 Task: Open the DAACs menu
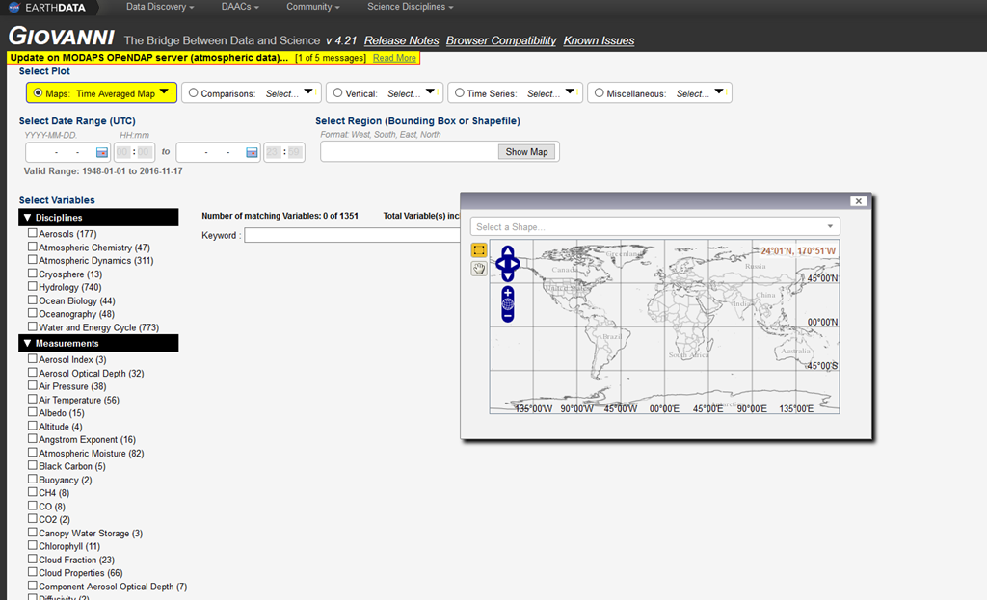(x=240, y=7)
